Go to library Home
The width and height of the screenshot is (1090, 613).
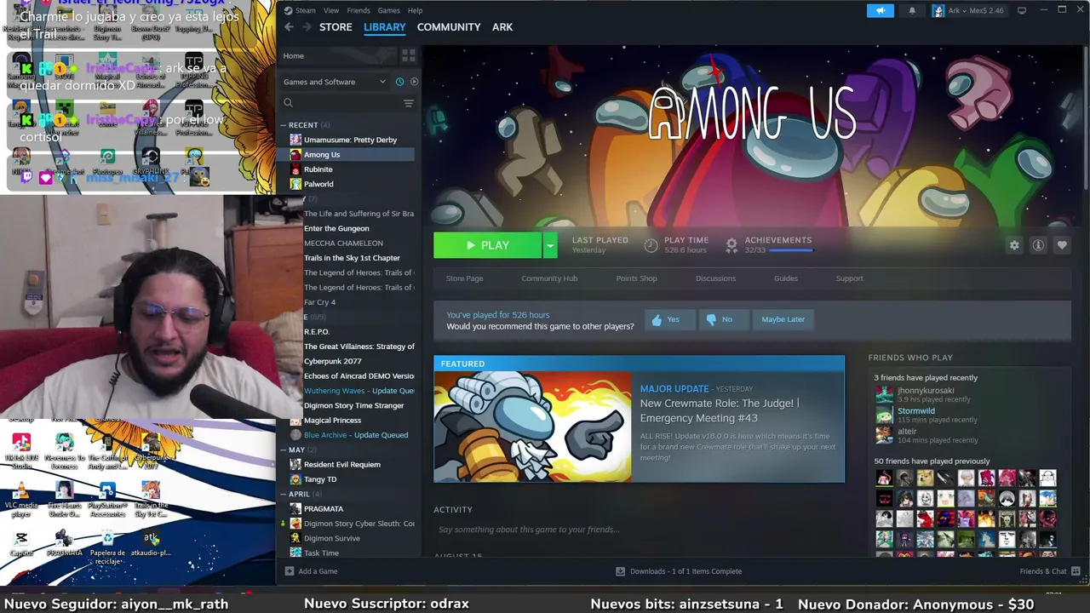click(x=294, y=56)
